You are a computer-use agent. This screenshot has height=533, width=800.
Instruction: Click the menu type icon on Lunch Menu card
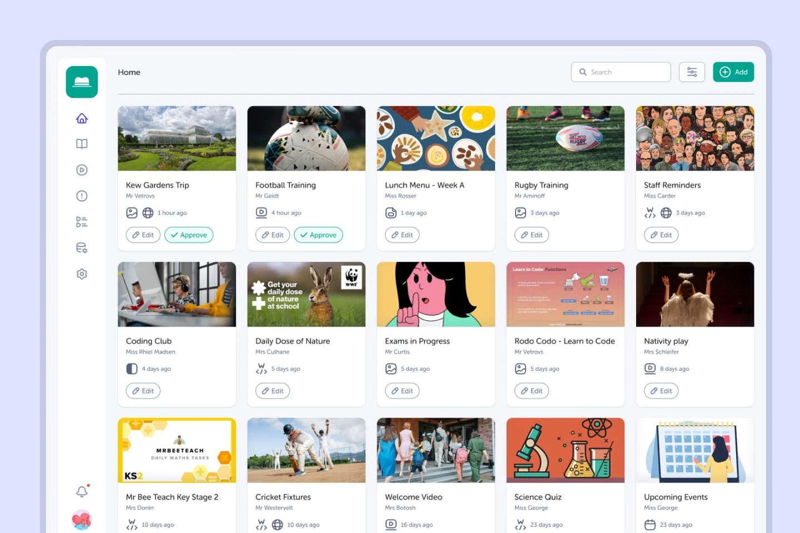pyautogui.click(x=391, y=213)
